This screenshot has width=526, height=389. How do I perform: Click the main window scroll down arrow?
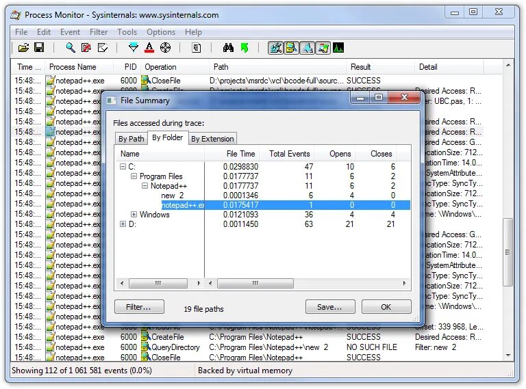(508, 356)
